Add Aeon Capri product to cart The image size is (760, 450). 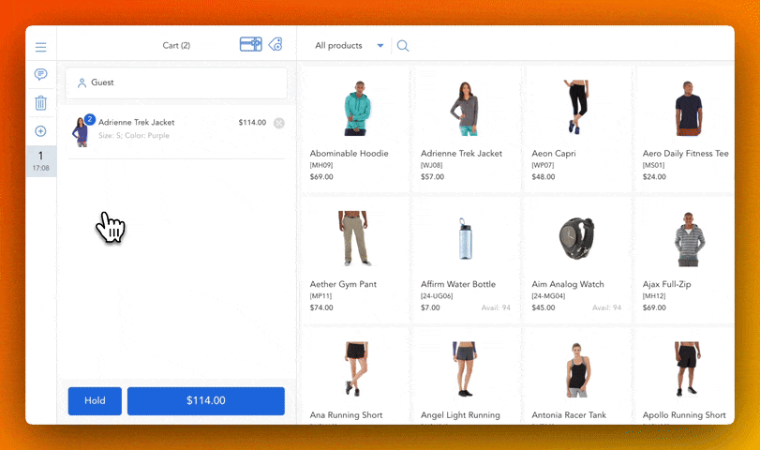575,127
